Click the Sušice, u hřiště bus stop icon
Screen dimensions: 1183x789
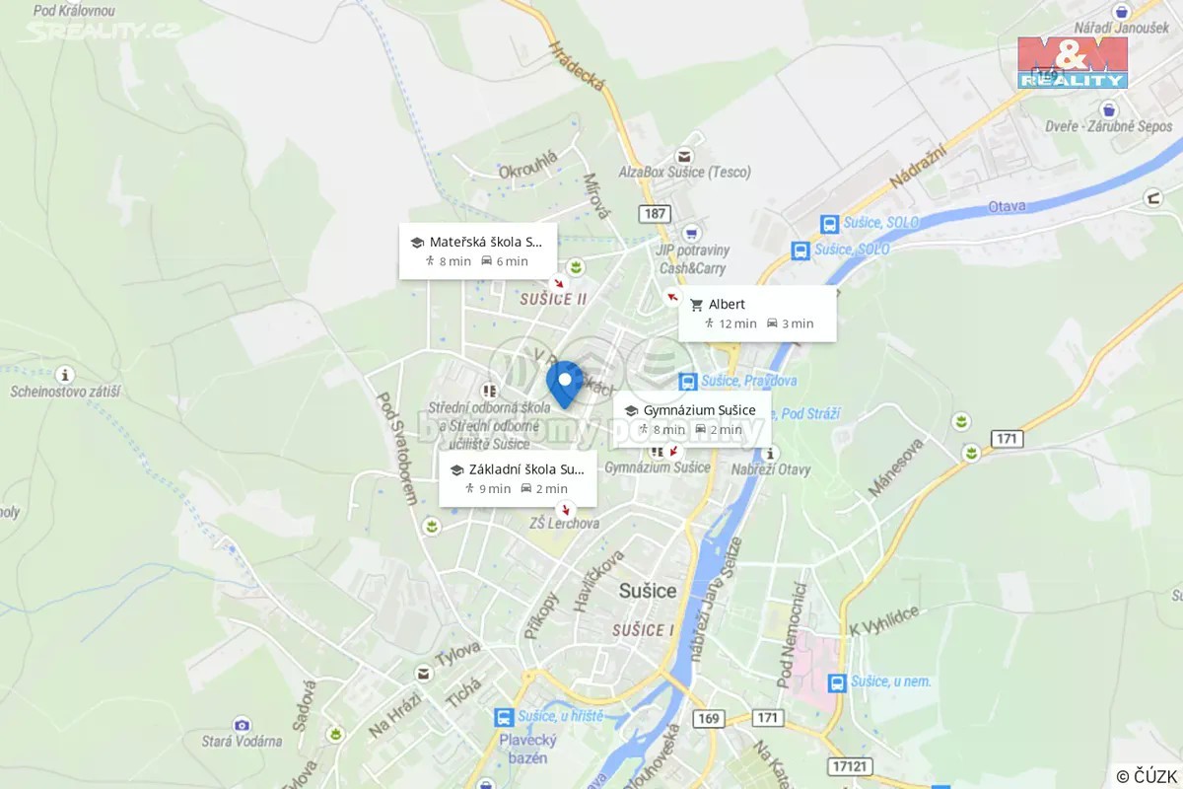click(504, 717)
